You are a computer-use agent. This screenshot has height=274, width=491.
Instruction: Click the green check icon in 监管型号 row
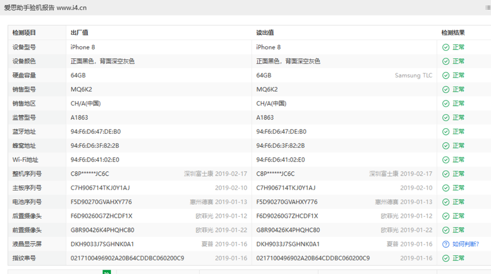446,118
